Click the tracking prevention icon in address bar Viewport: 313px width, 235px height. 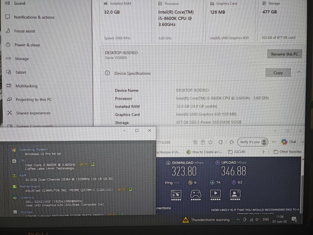click(195, 142)
